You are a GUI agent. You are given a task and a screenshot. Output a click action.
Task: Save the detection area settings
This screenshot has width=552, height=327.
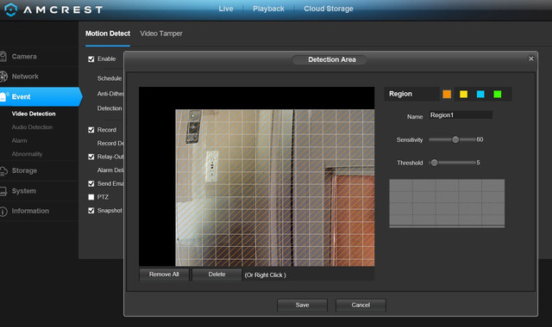coord(303,305)
